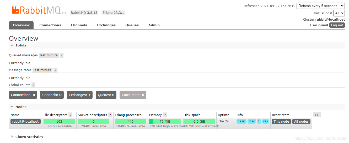
Task: Toggle column display with +/- button
Action: 317,115
